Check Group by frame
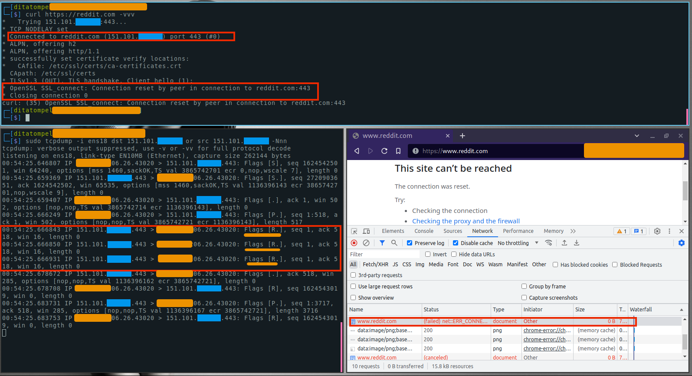The image size is (692, 376). (x=524, y=286)
